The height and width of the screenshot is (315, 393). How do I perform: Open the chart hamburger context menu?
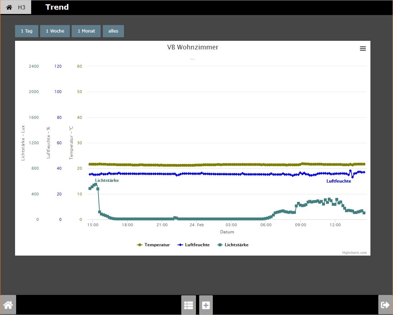tap(363, 49)
